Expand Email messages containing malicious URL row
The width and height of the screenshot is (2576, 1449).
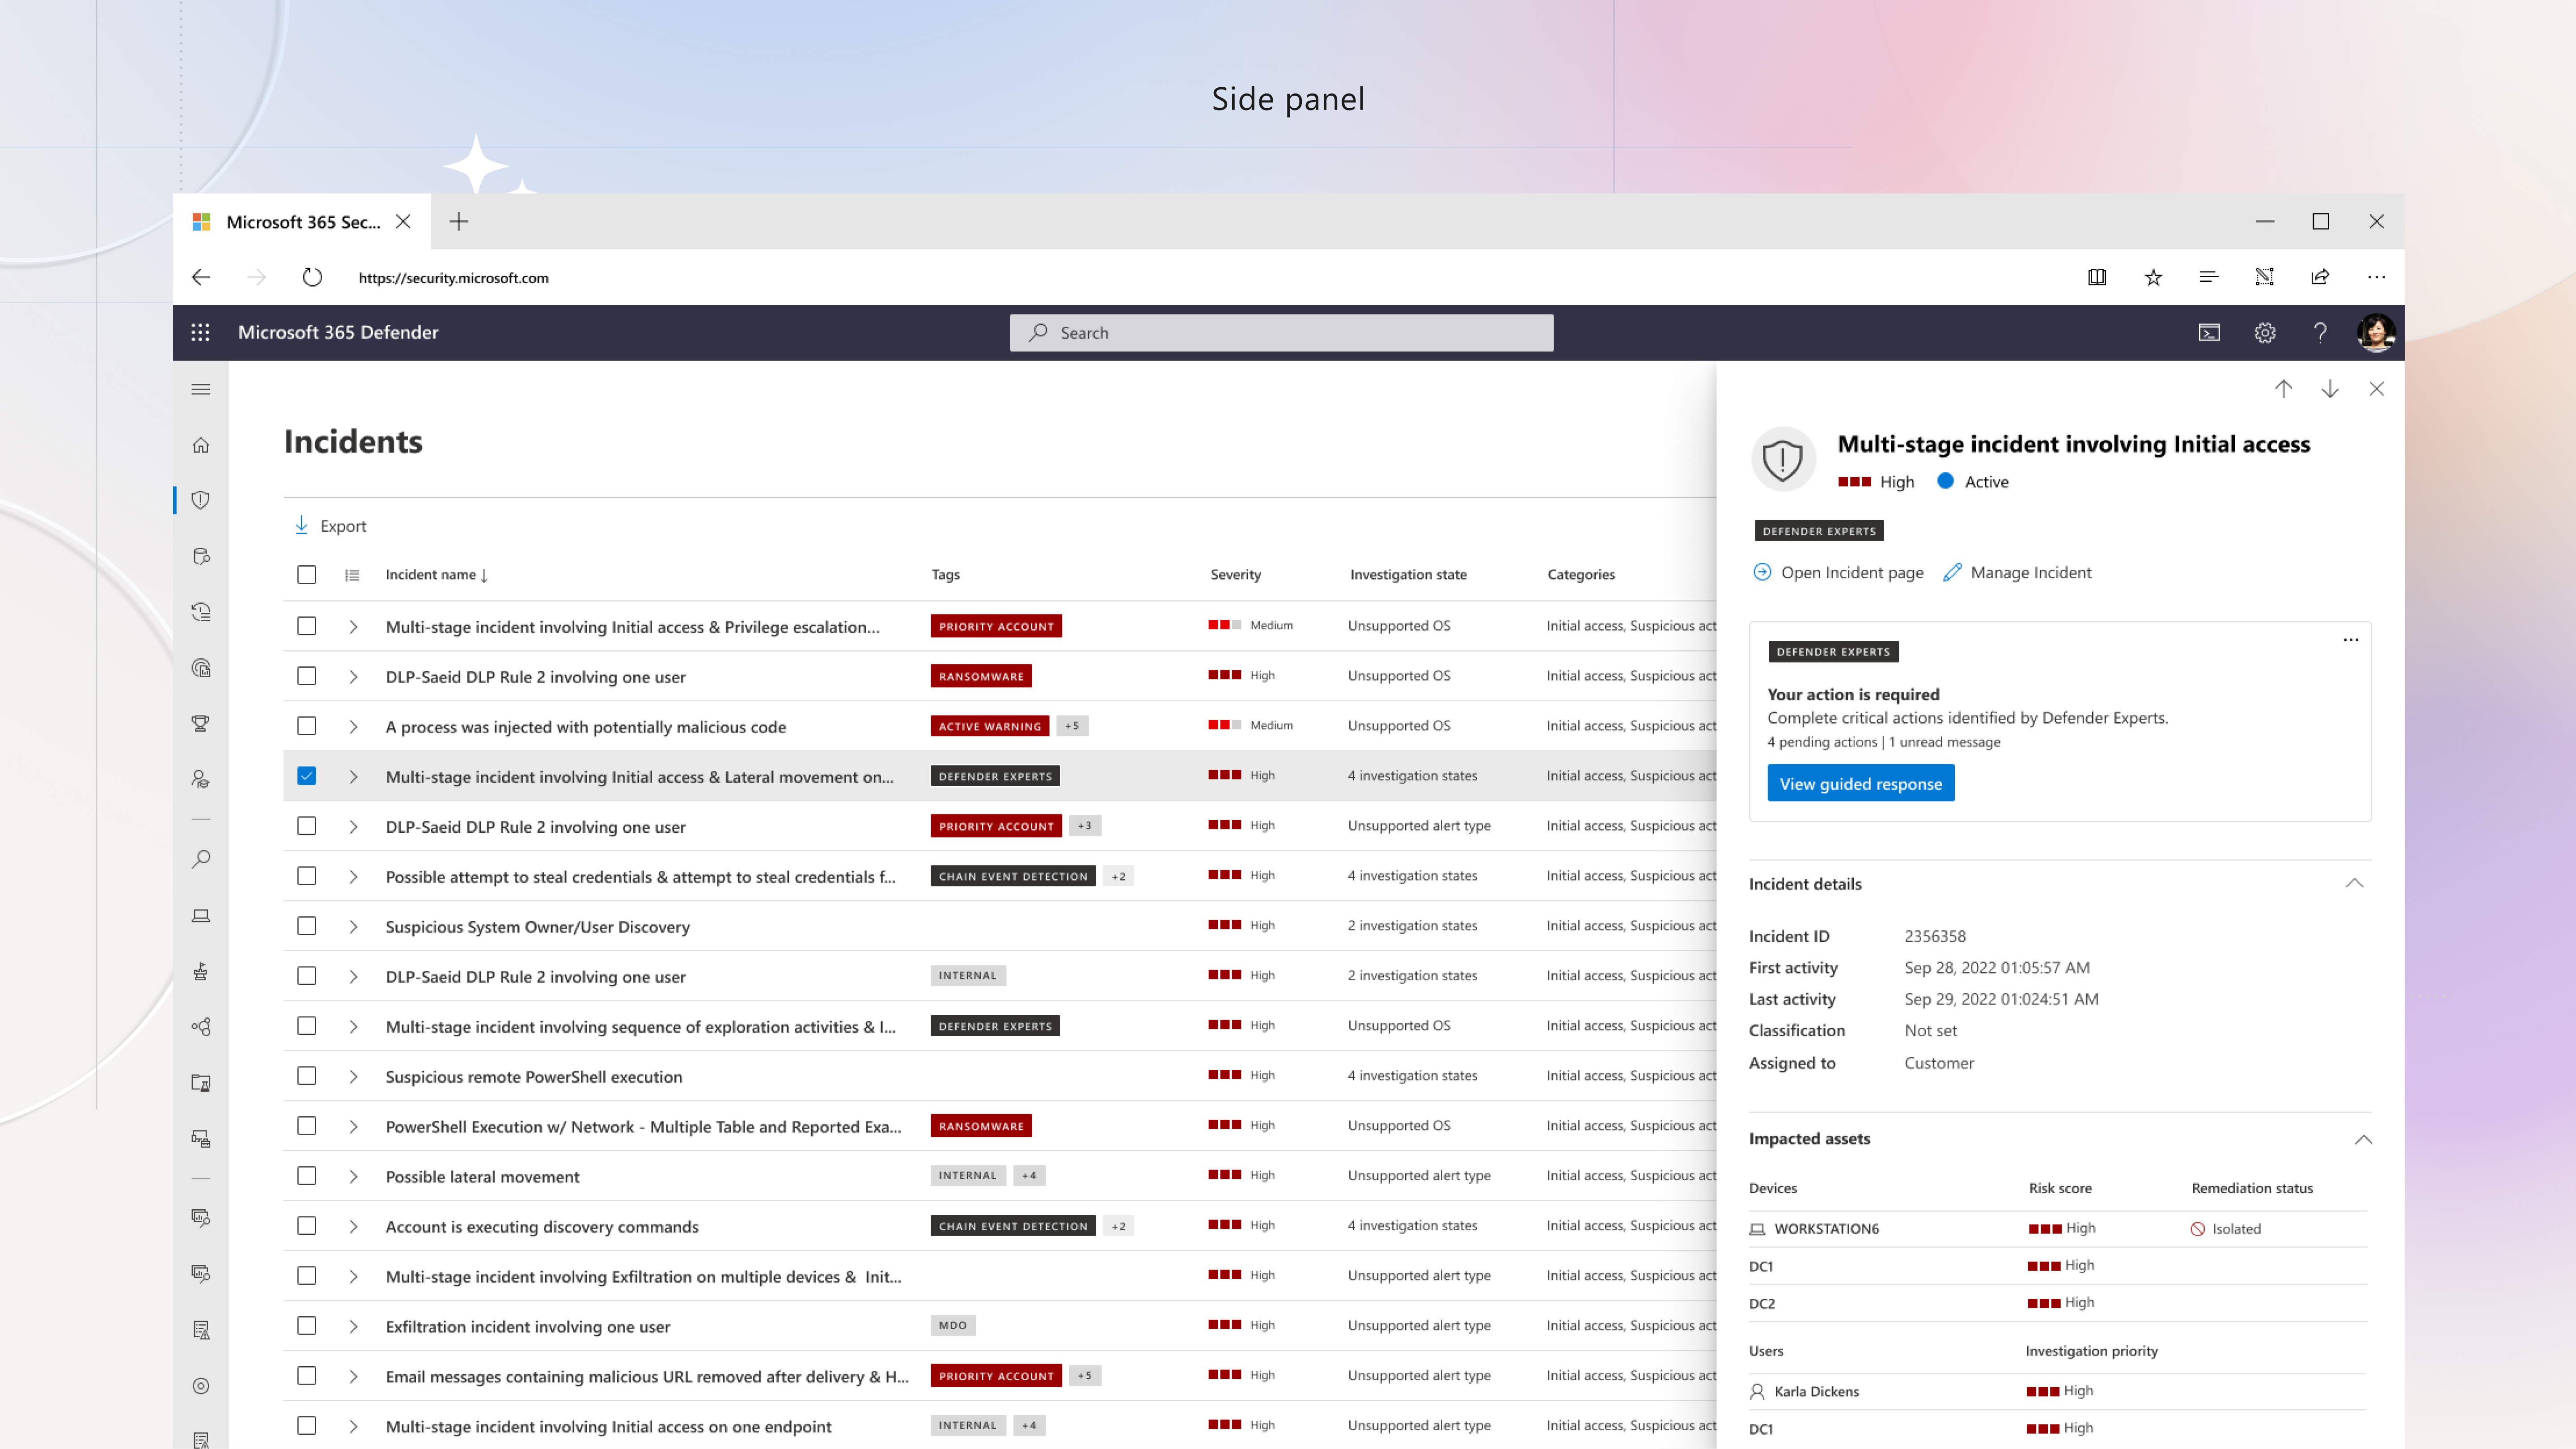353,1377
